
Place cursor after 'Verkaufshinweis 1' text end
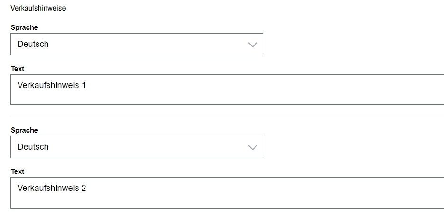pyautogui.click(x=87, y=86)
